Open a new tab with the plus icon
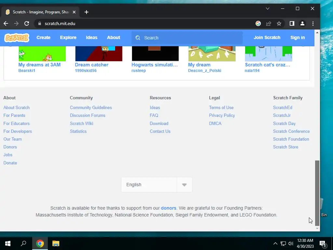The image size is (333, 250). pos(87,12)
